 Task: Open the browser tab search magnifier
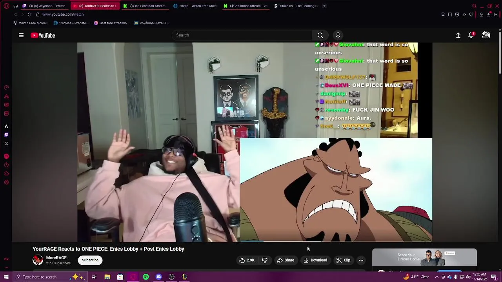(x=474, y=6)
